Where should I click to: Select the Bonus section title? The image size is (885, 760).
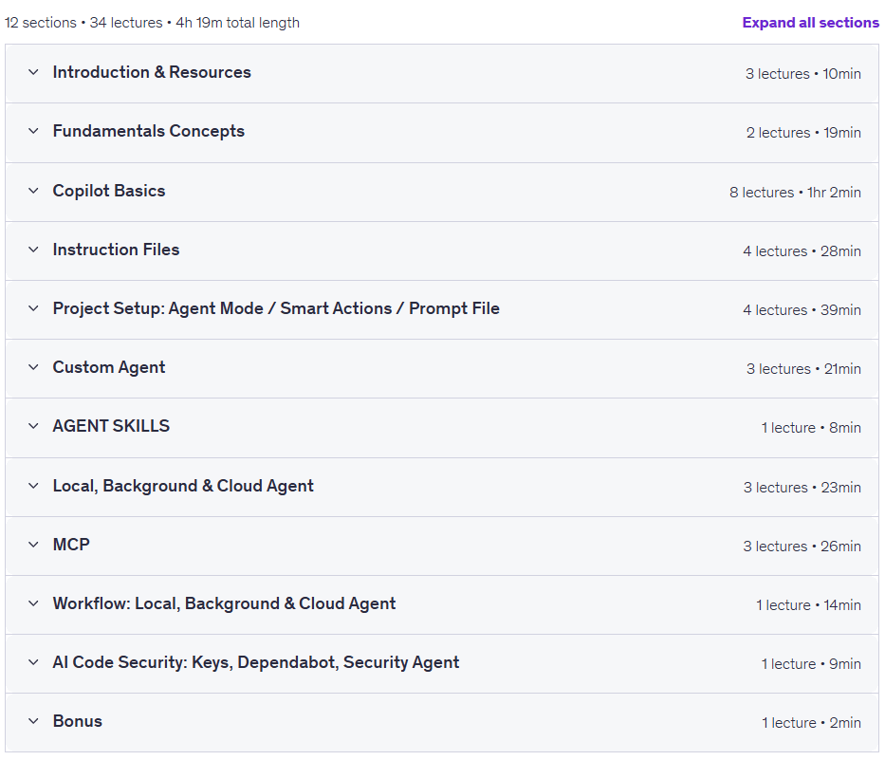(x=78, y=721)
